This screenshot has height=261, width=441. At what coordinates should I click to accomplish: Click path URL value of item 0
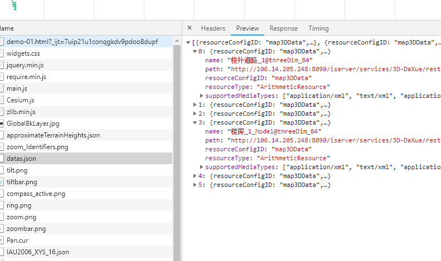pyautogui.click(x=334, y=69)
